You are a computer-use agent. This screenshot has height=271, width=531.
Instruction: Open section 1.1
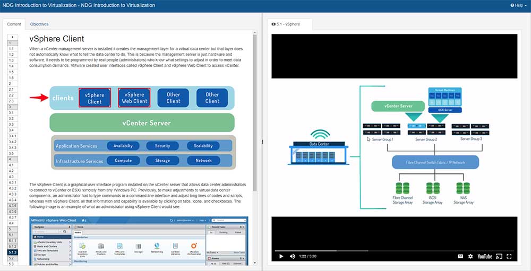(13, 49)
